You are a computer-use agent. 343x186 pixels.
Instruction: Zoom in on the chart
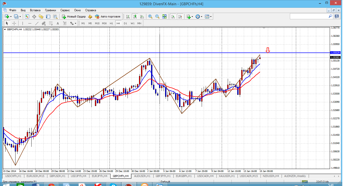150,16
